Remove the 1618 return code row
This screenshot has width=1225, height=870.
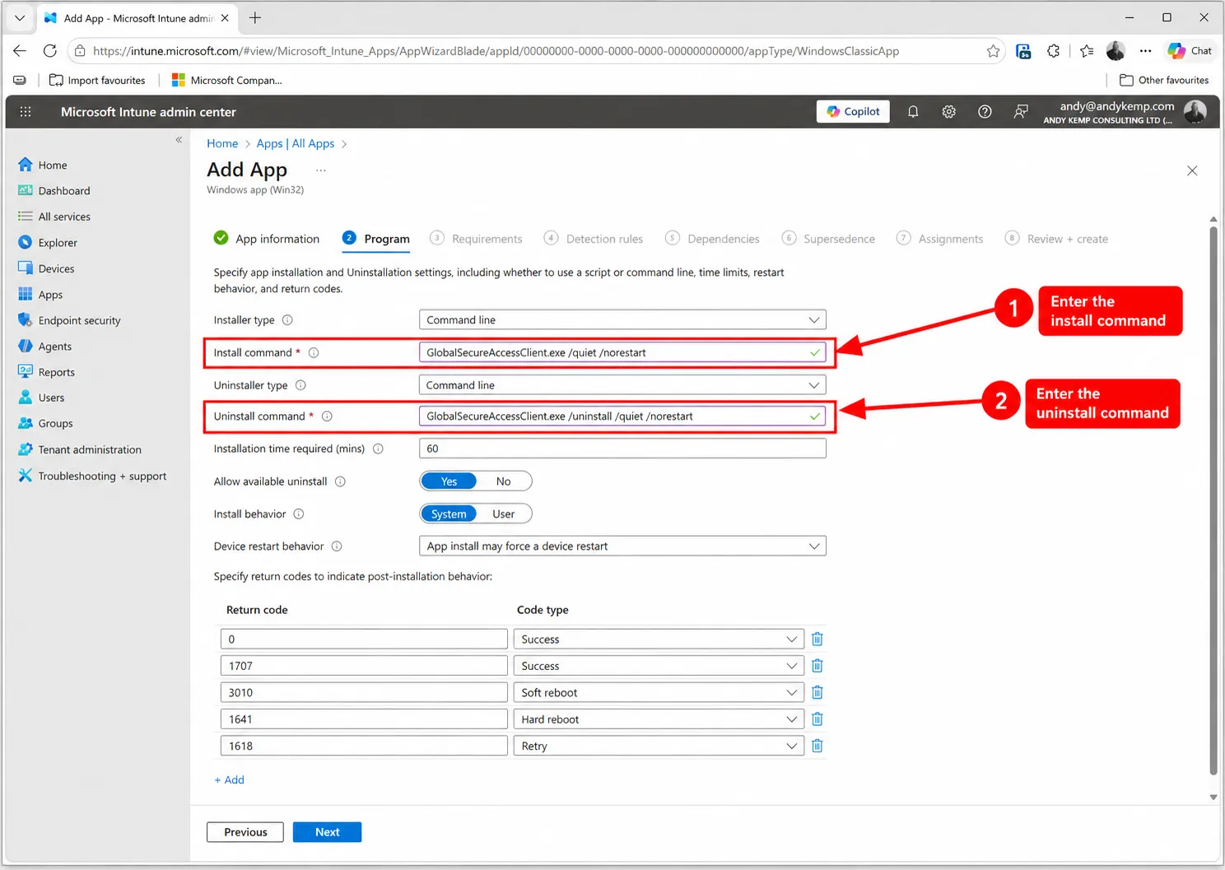click(x=817, y=746)
